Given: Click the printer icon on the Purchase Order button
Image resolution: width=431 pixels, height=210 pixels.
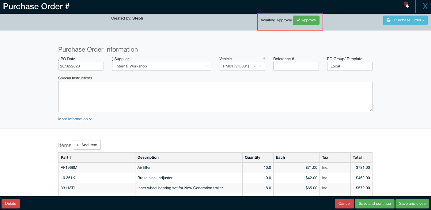Looking at the screenshot, I should click(389, 20).
